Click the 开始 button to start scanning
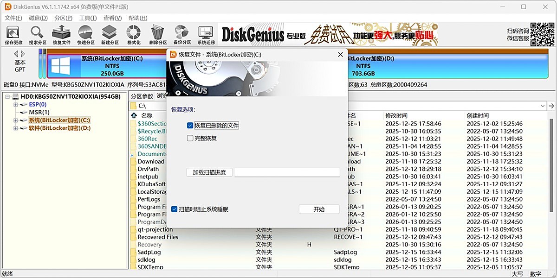The width and height of the screenshot is (557, 278). click(x=318, y=209)
